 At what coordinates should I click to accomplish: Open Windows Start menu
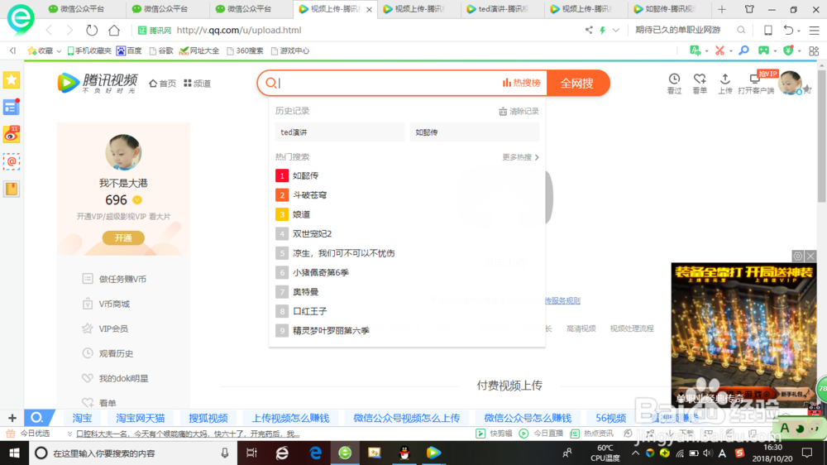[x=14, y=453]
